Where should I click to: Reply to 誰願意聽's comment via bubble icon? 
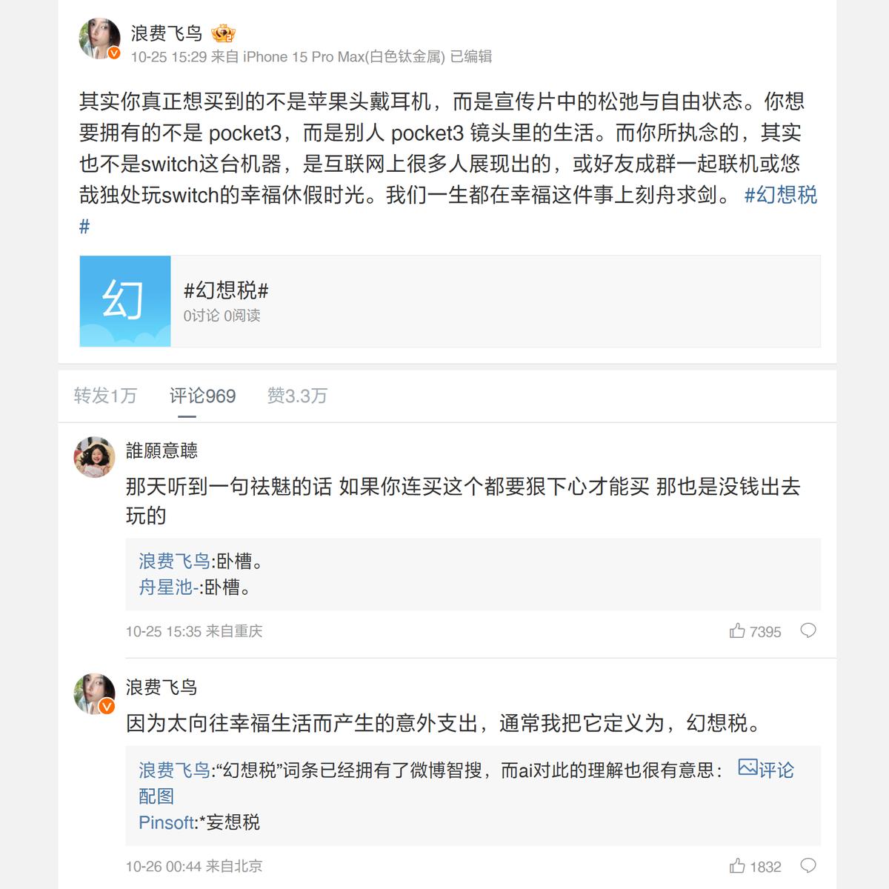[808, 630]
